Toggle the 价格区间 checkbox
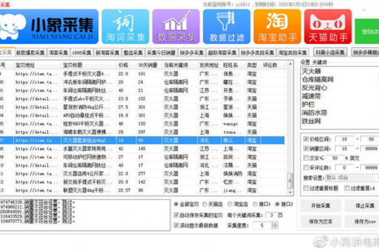The height and width of the screenshot is (252, 379). pos(306,139)
